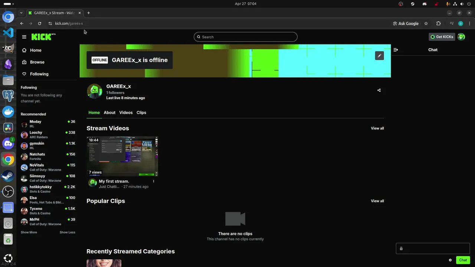Open the hamburger sidebar menu

click(24, 37)
